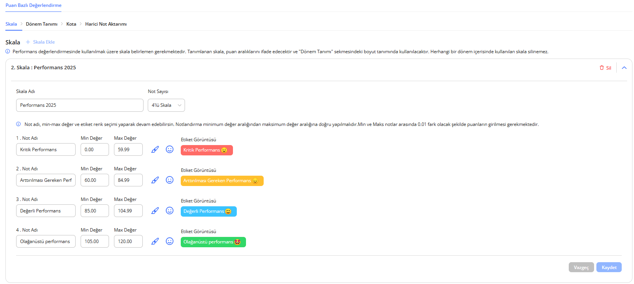634x284 pixels.
Task: Collapse the Performans 2025 scale panel
Action: tap(624, 68)
